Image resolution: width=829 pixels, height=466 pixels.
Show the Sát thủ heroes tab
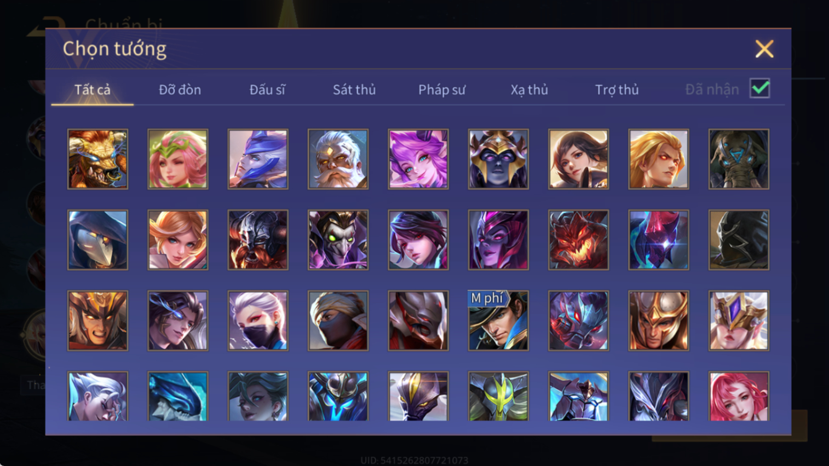pos(354,90)
